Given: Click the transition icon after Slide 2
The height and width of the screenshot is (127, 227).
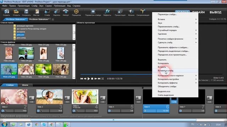Looking at the screenshot, I should coord(32,98).
